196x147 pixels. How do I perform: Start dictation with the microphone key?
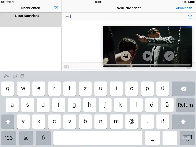click(43, 138)
